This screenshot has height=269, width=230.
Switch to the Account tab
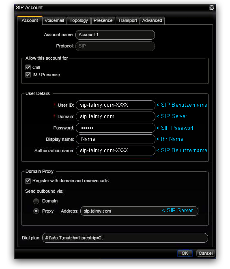point(30,20)
